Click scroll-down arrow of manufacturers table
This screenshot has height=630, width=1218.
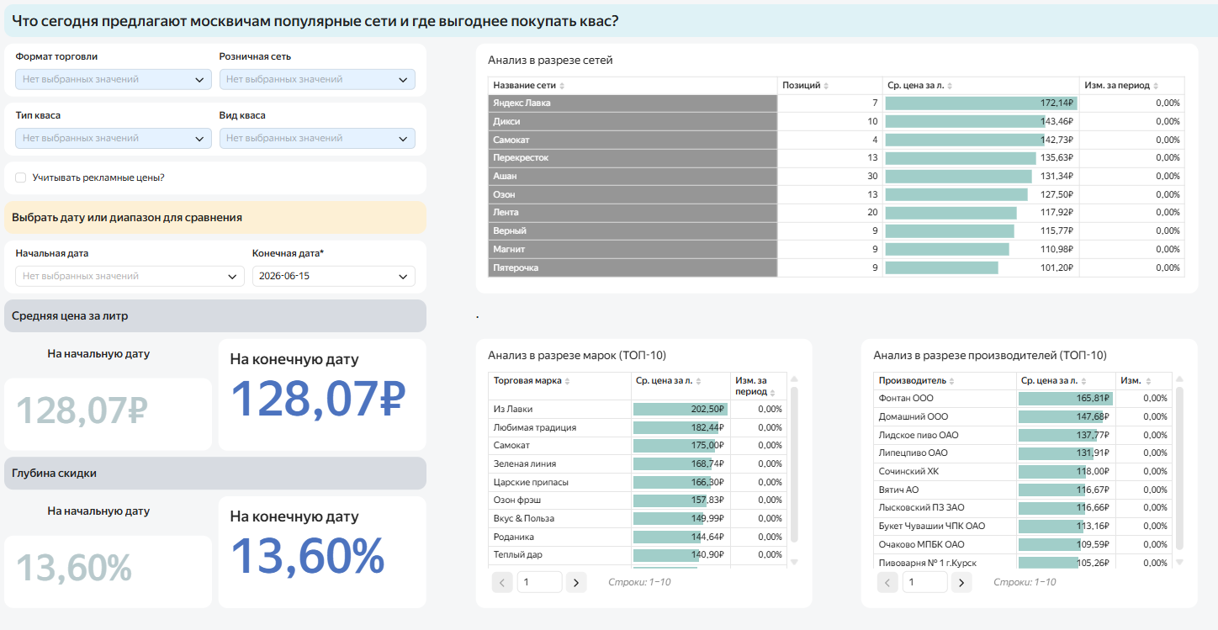[1179, 562]
